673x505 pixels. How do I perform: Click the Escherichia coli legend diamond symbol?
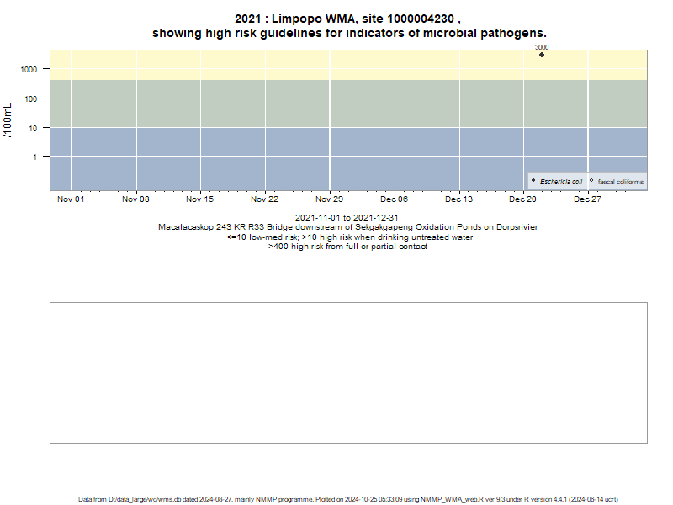[533, 180]
